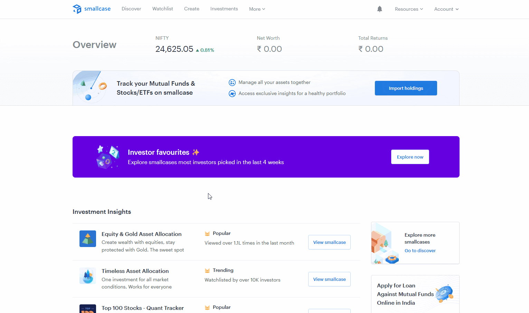
Task: Navigate to Investments in the top menu
Action: coord(224,9)
